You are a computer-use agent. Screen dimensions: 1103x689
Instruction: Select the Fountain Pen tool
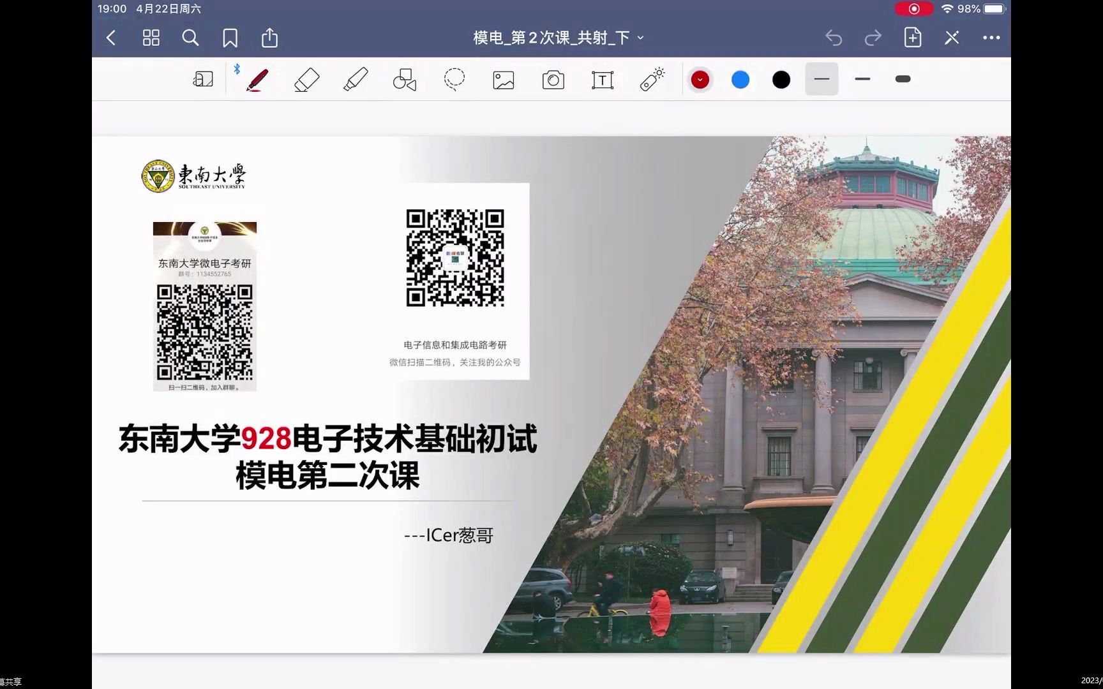point(256,79)
